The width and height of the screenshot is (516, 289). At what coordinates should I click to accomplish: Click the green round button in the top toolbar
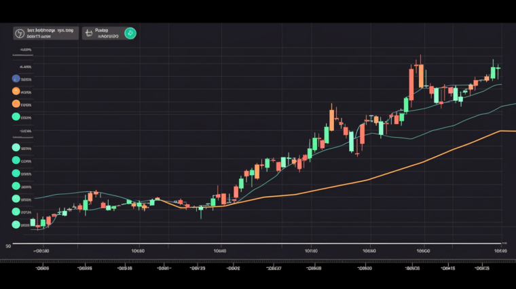(130, 33)
